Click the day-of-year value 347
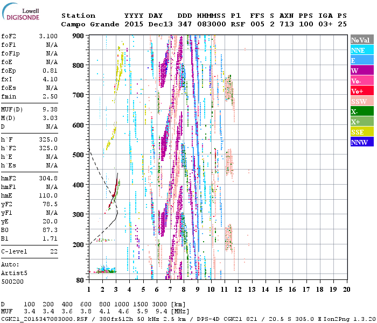Image resolution: width=377 pixels, height=323 pixels. (185, 24)
